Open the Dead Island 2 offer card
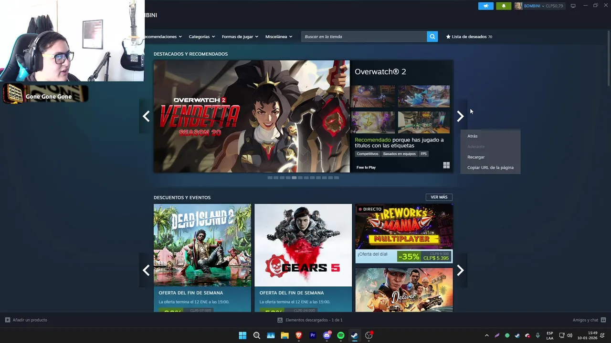 (x=202, y=258)
